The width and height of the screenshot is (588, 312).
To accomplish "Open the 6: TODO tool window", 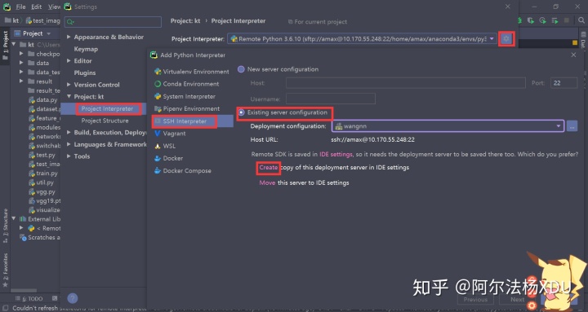I will (x=29, y=298).
